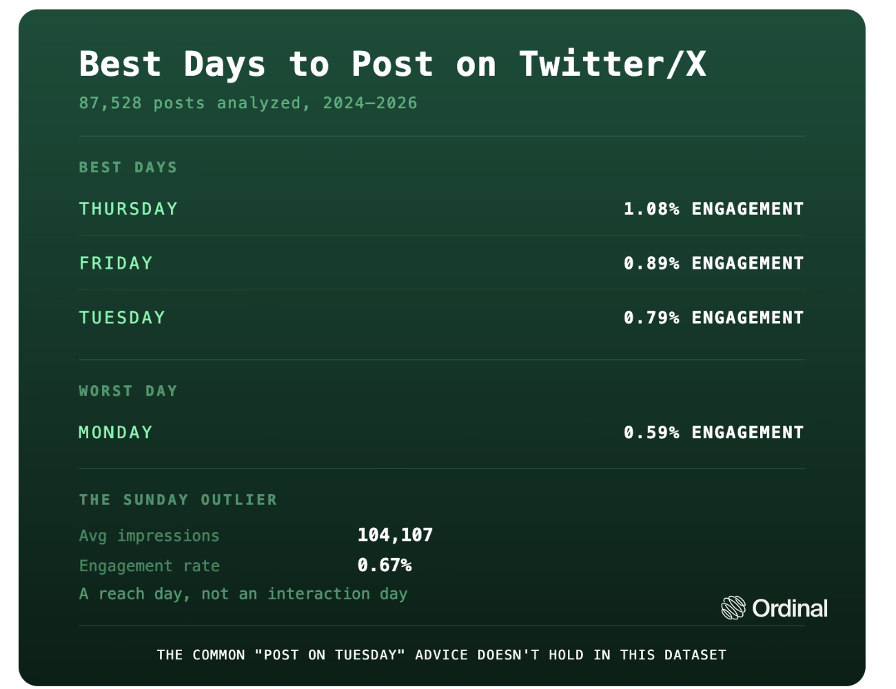The image size is (896, 689).
Task: Select the 0.67% engagement rate figure
Action: point(385,565)
